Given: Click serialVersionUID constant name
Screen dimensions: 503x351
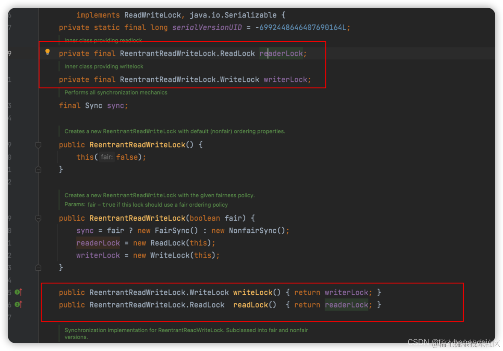Looking at the screenshot, I should coord(207,28).
